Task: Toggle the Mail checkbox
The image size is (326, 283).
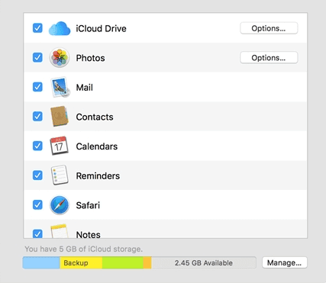Action: (x=37, y=87)
